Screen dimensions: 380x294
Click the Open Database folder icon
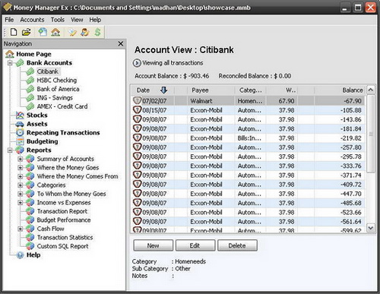coord(26,32)
